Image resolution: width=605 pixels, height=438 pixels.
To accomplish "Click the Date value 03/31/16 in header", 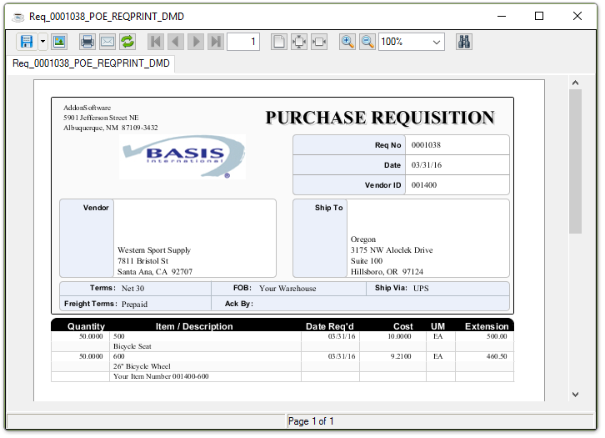I will coord(427,165).
